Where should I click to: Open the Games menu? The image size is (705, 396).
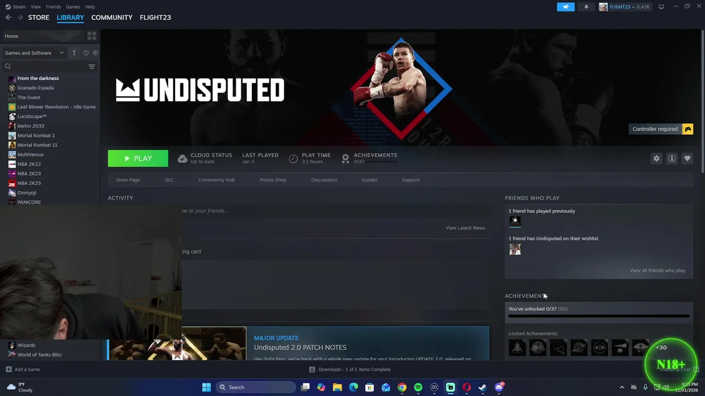pos(73,7)
